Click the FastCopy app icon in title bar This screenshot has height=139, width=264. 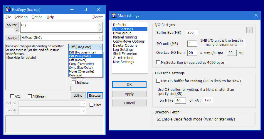(x=8, y=10)
